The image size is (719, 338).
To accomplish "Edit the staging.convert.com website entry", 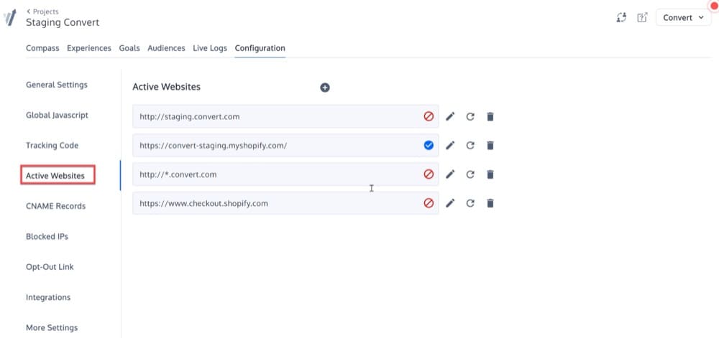I will tap(450, 116).
